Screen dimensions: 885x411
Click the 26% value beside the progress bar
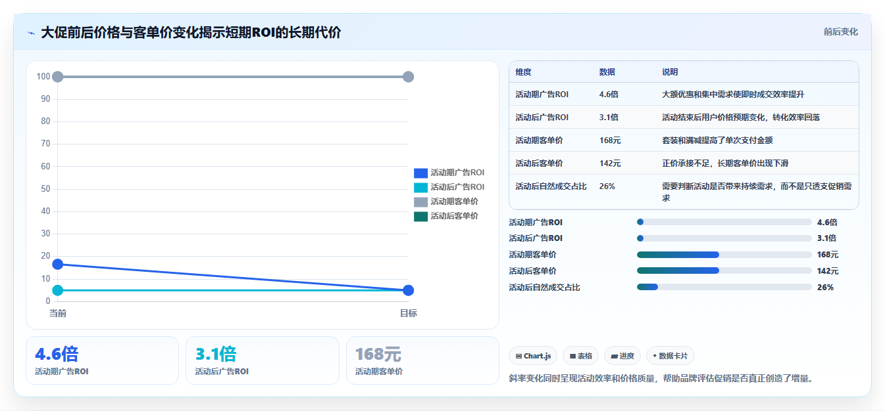pyautogui.click(x=825, y=288)
